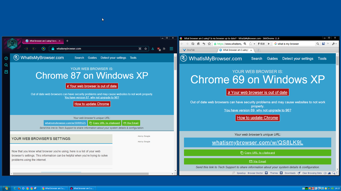Toggle the speed mode lightning button in 360Chrome
This screenshot has height=191, width=341.
tap(261, 44)
